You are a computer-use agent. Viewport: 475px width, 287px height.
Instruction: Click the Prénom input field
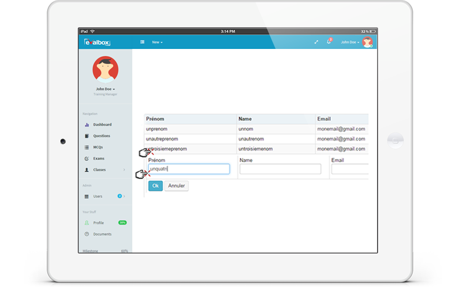point(189,169)
